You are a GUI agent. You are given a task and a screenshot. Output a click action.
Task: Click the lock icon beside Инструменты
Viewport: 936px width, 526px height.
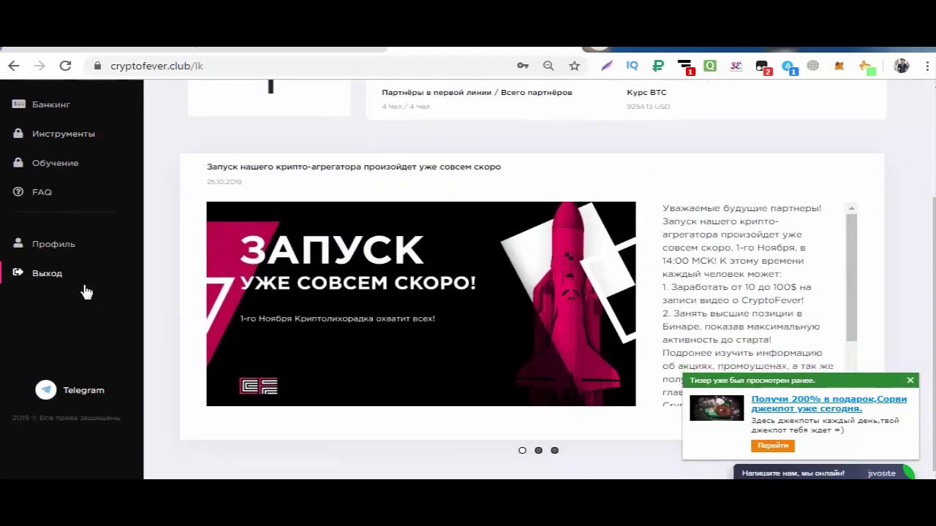point(18,134)
